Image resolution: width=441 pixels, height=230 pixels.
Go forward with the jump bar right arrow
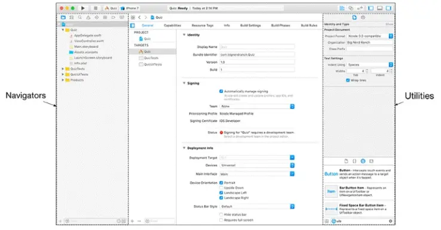146,17
